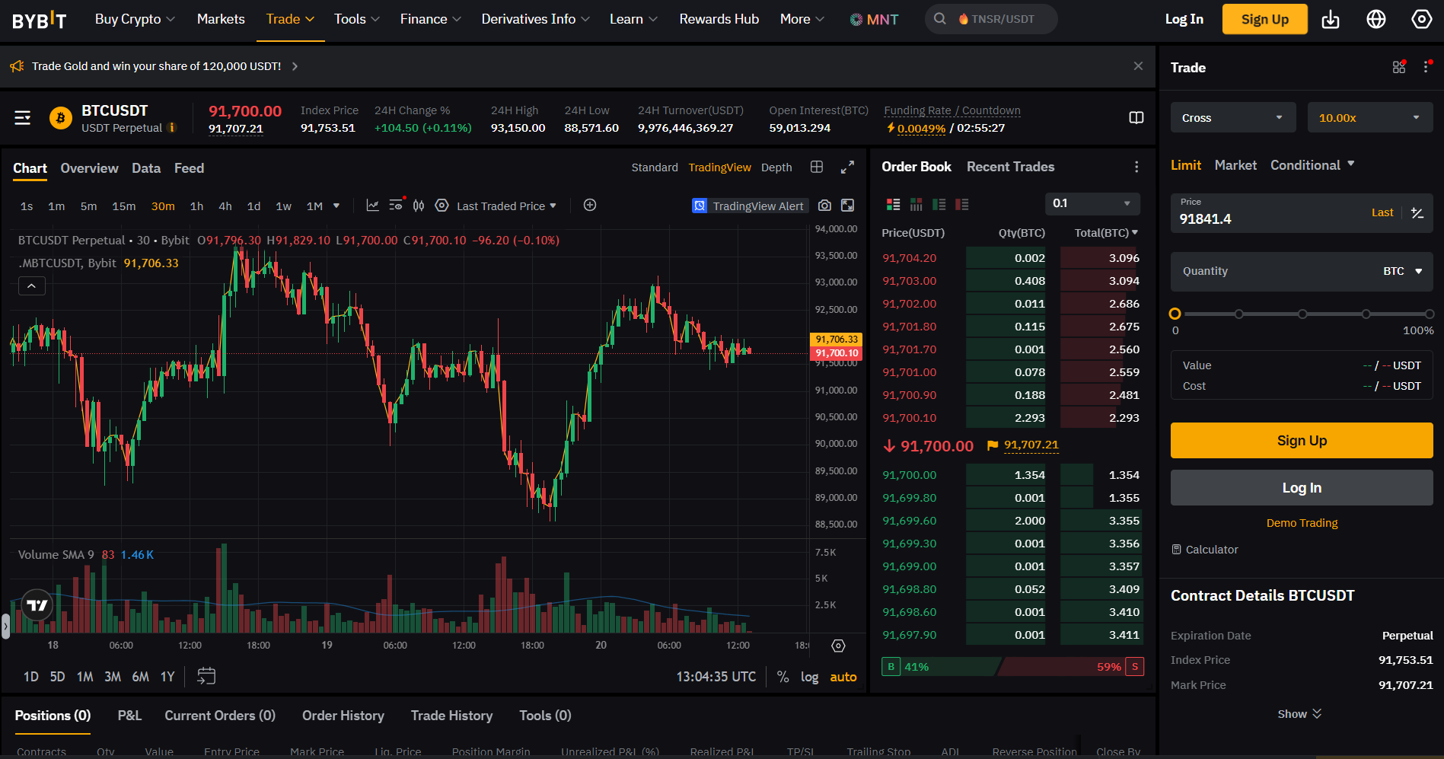Click the TradingView Alert icon
Viewport: 1444px width, 759px height.
(x=700, y=205)
